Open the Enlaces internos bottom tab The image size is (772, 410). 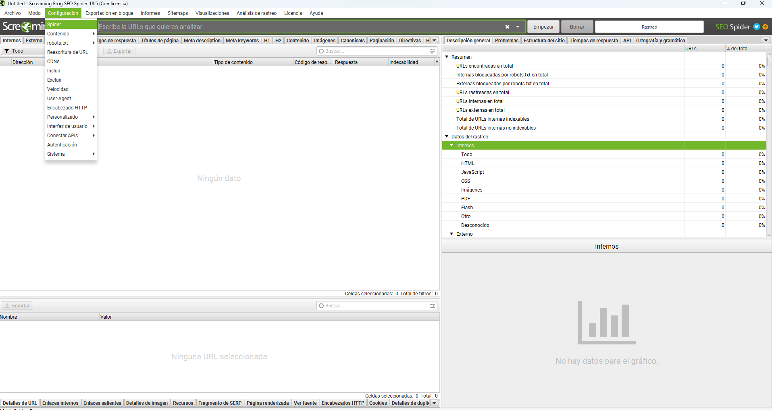coord(60,403)
